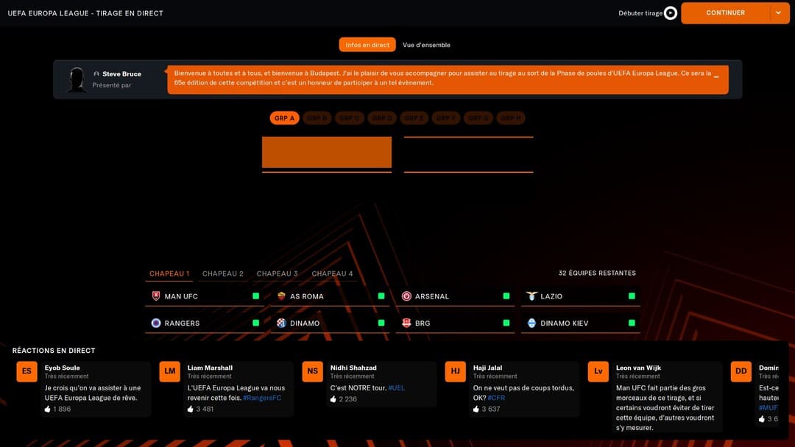The height and width of the screenshot is (447, 795).
Task: Collapse the presenter welcome message
Action: pyautogui.click(x=716, y=77)
